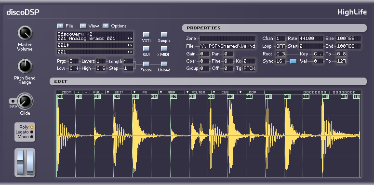Screen dimensions: 374x185
Task: Click the Layers value field
Action: [101, 61]
